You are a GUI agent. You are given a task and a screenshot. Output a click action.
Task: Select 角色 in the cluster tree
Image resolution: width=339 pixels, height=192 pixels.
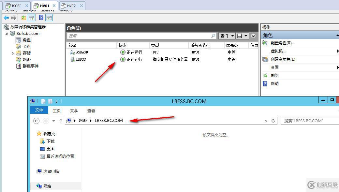click(27, 40)
